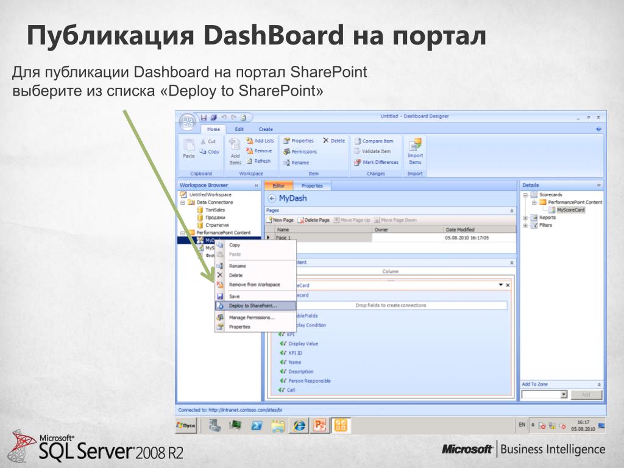Click Rename in the ribbon Item group

296,163
